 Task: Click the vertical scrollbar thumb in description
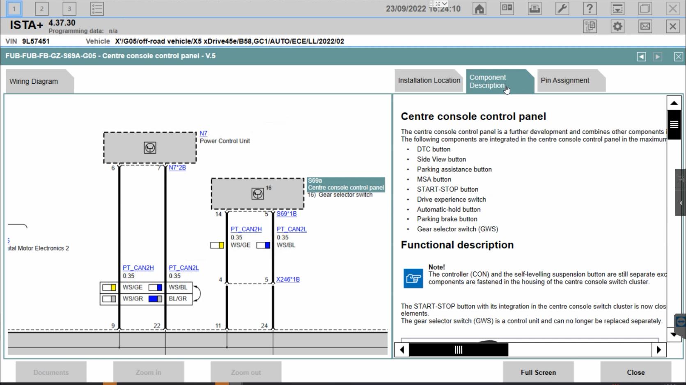click(674, 124)
